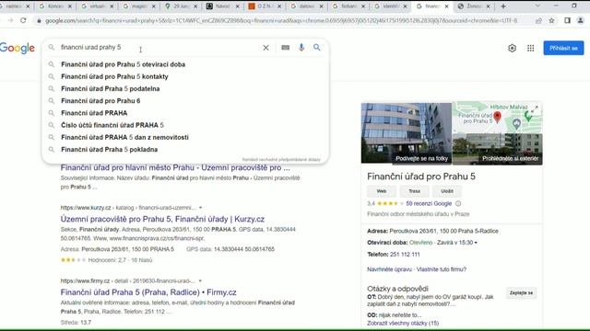
Task: Open result 'Územní pracoviště pro Prahu 5, Finanční úřady | Kurzy.cz'
Action: (162, 219)
